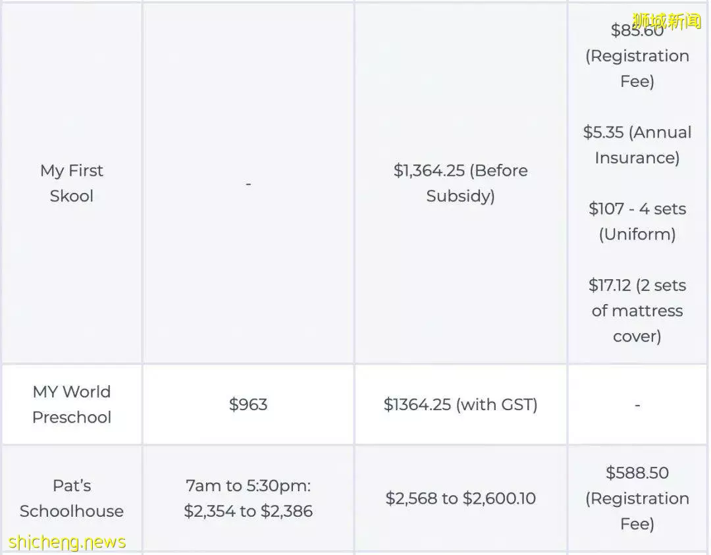Click the My First Skool cell
The image size is (711, 555).
[x=72, y=183]
